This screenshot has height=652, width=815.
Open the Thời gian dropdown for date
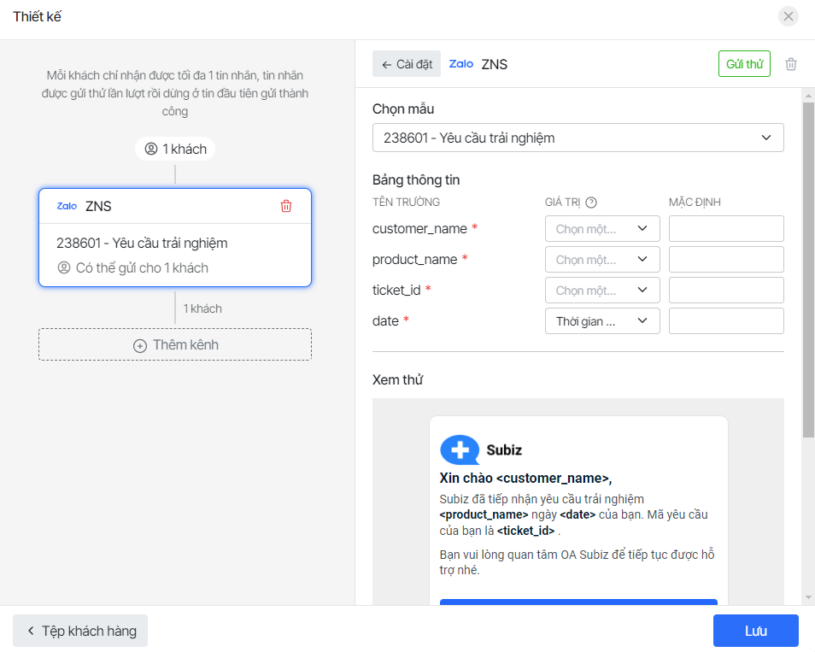click(602, 321)
